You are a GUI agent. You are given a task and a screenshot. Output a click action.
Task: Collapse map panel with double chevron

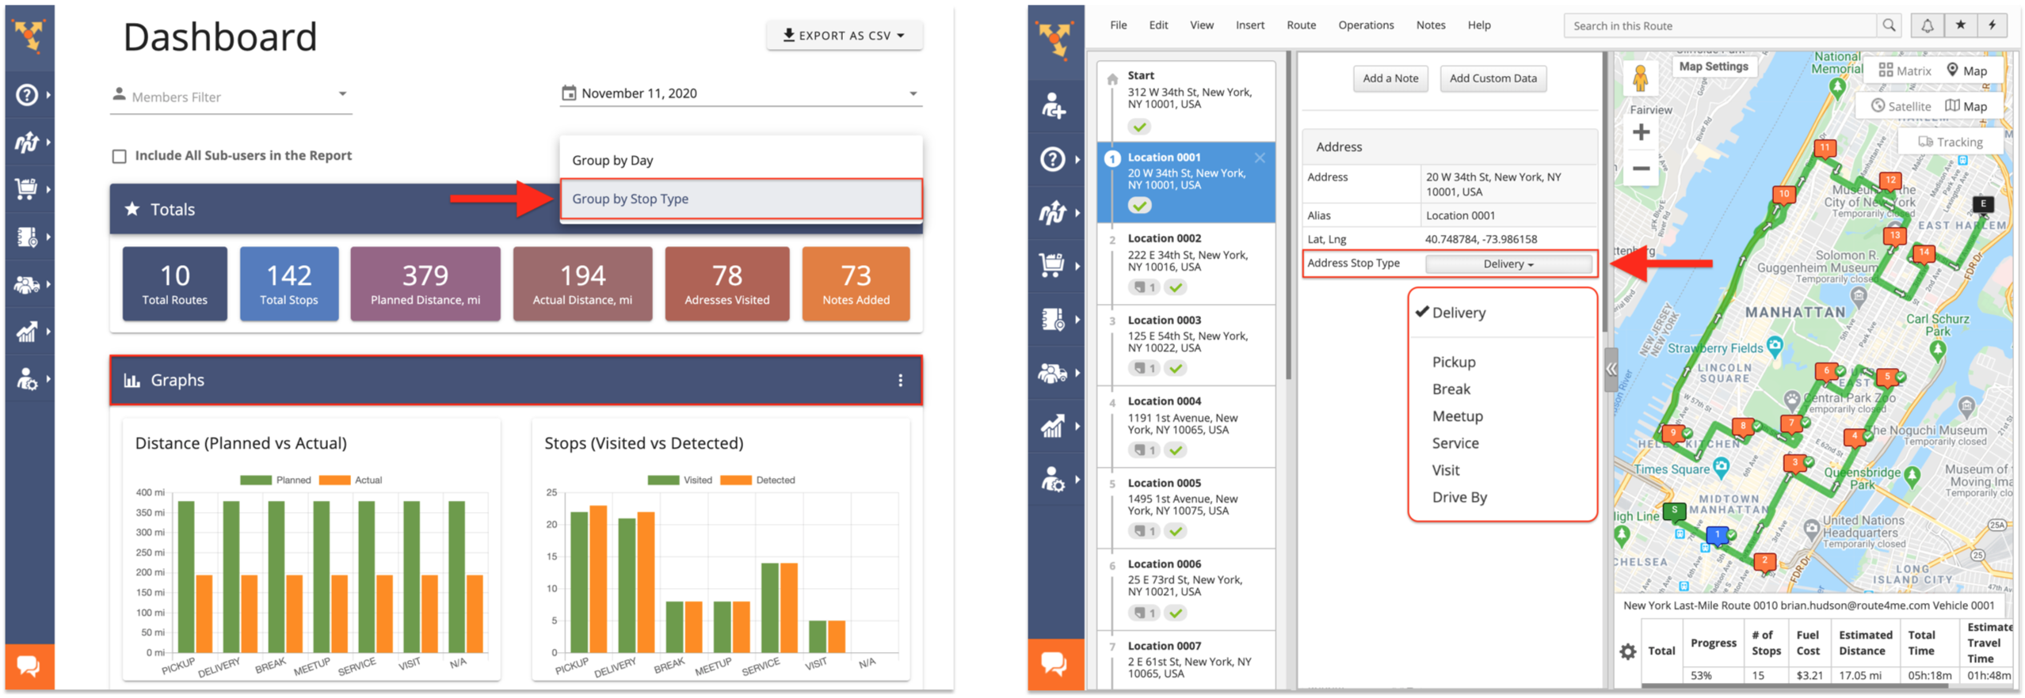coord(1611,370)
